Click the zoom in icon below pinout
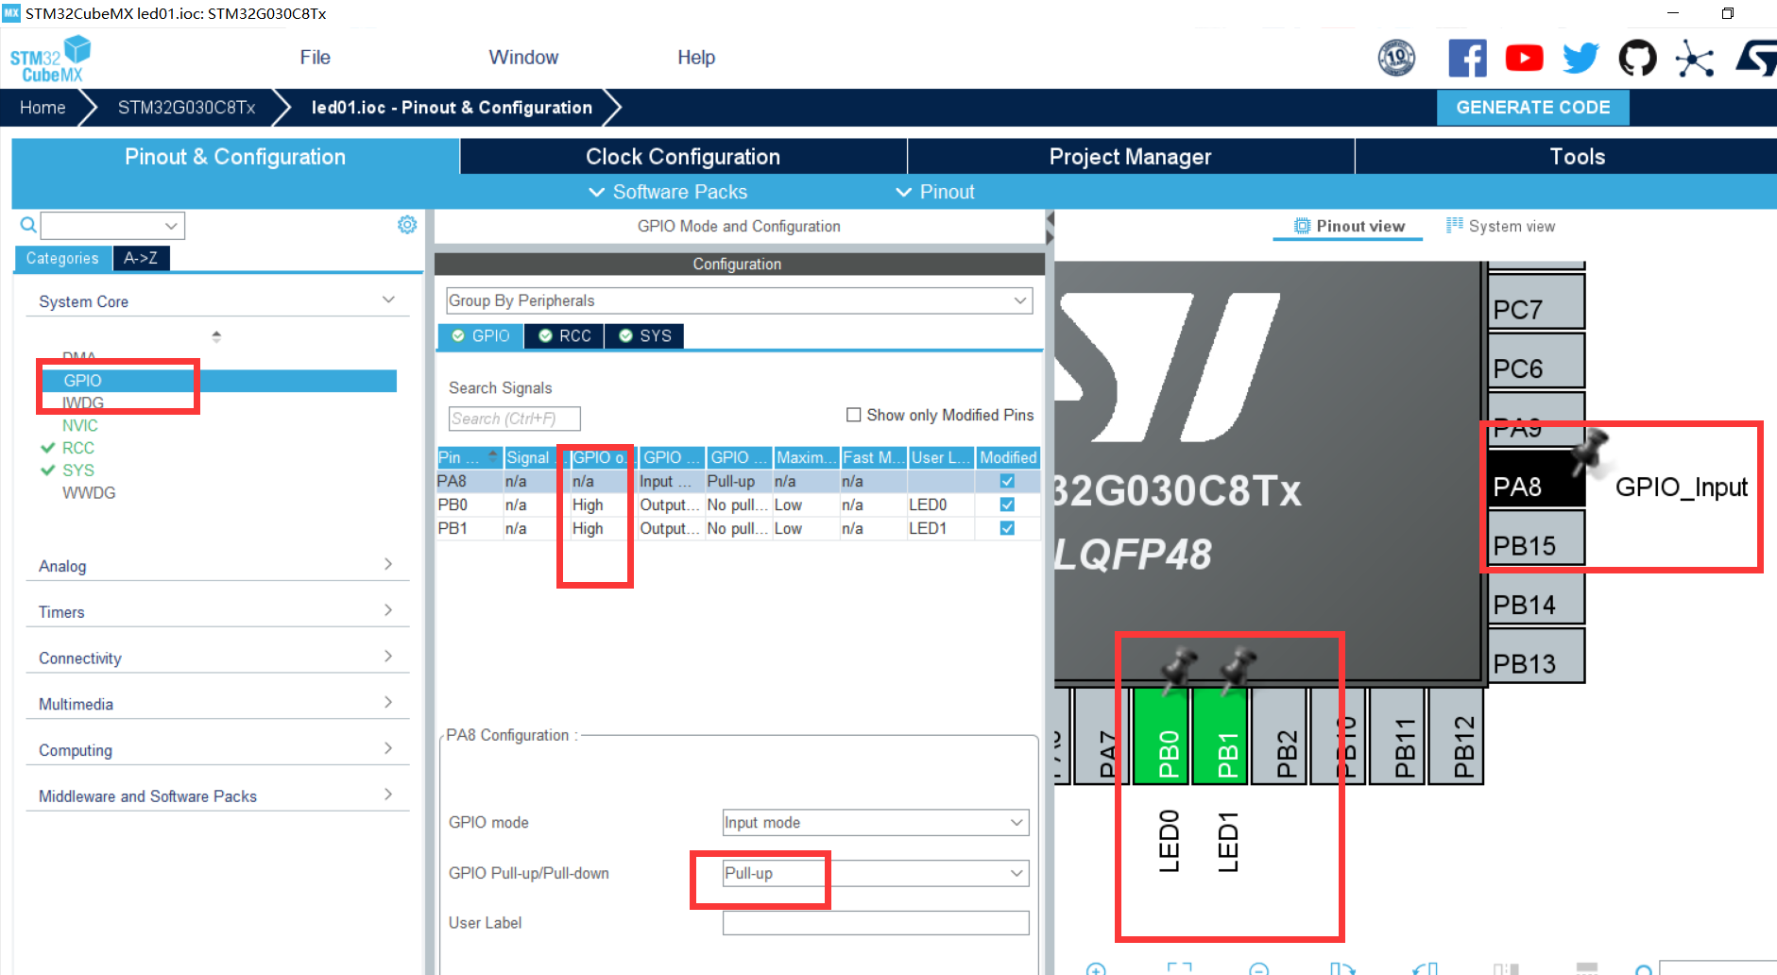The width and height of the screenshot is (1777, 975). (1096, 969)
